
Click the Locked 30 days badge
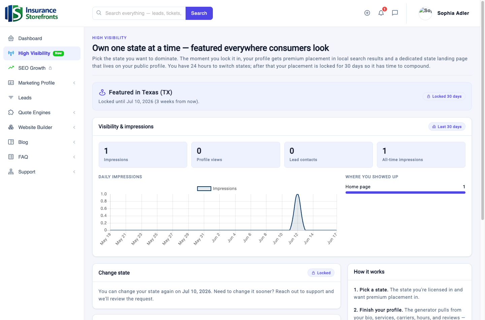[x=444, y=96]
